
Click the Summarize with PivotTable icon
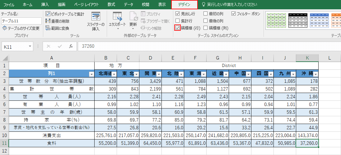pyautogui.click(x=48, y=14)
